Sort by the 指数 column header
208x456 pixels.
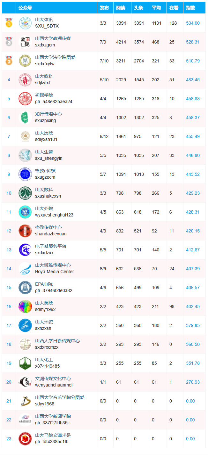(190, 8)
